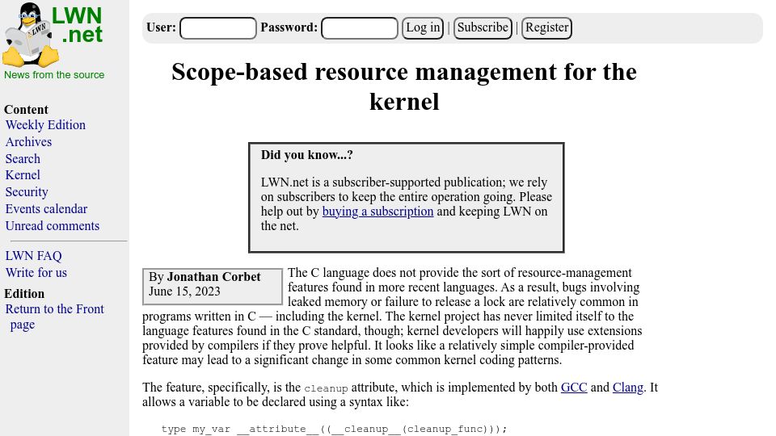Click the Log in button
This screenshot has height=436, width=776.
point(423,27)
